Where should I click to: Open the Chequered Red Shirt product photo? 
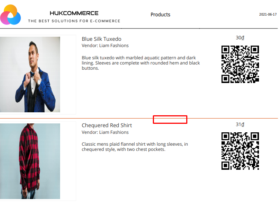(x=30, y=161)
